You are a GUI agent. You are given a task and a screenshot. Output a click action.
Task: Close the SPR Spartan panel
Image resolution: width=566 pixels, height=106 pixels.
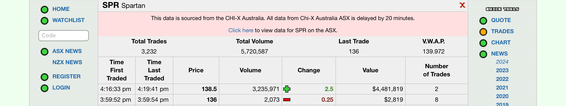click(x=462, y=5)
